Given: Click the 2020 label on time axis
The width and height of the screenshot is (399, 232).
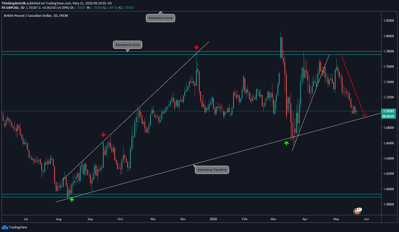Looking at the screenshot, I should pos(213,219).
